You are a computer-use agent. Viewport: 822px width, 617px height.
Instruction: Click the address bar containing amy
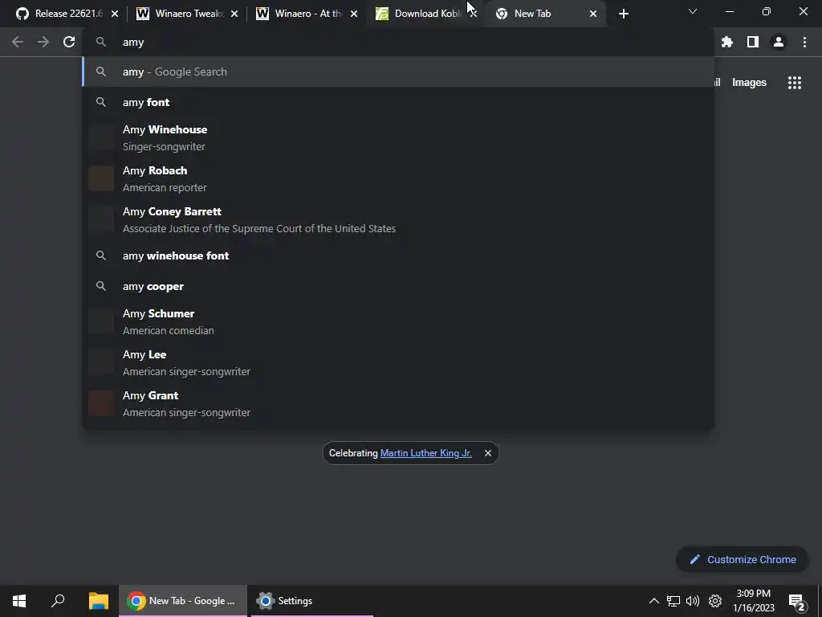pos(398,42)
